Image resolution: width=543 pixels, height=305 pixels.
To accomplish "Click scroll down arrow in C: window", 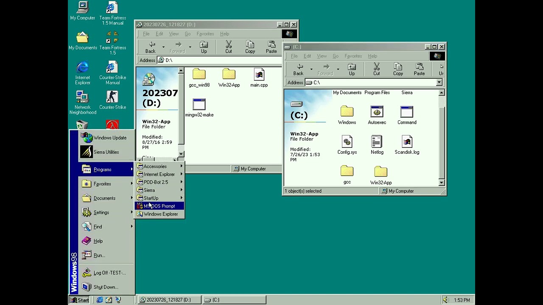I will click(x=441, y=183).
